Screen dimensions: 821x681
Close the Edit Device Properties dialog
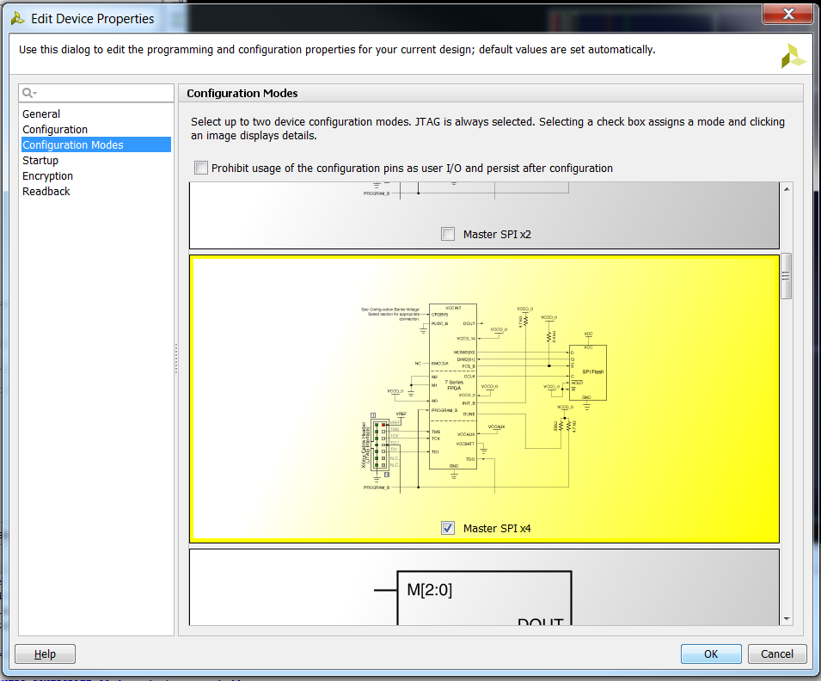(x=788, y=14)
